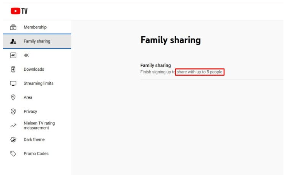
Task: Click the Family sharing people icon
Action: (13, 41)
